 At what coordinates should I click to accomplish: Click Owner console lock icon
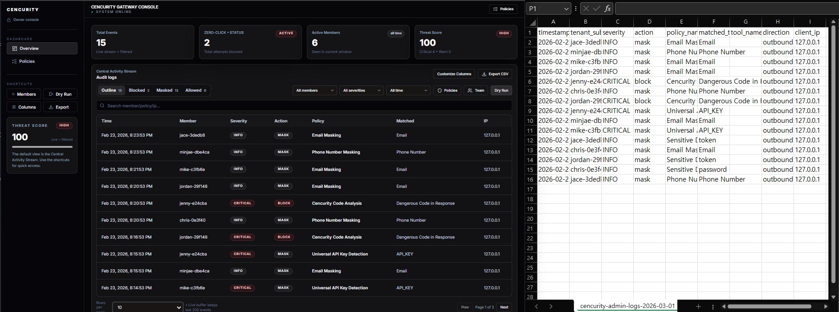9,20
